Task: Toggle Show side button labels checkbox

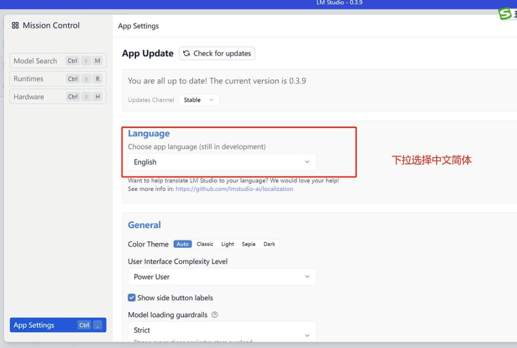Action: coord(132,298)
